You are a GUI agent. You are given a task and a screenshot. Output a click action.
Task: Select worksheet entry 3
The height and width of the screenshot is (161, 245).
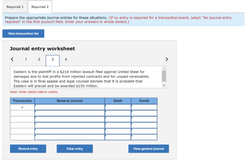[52, 61]
